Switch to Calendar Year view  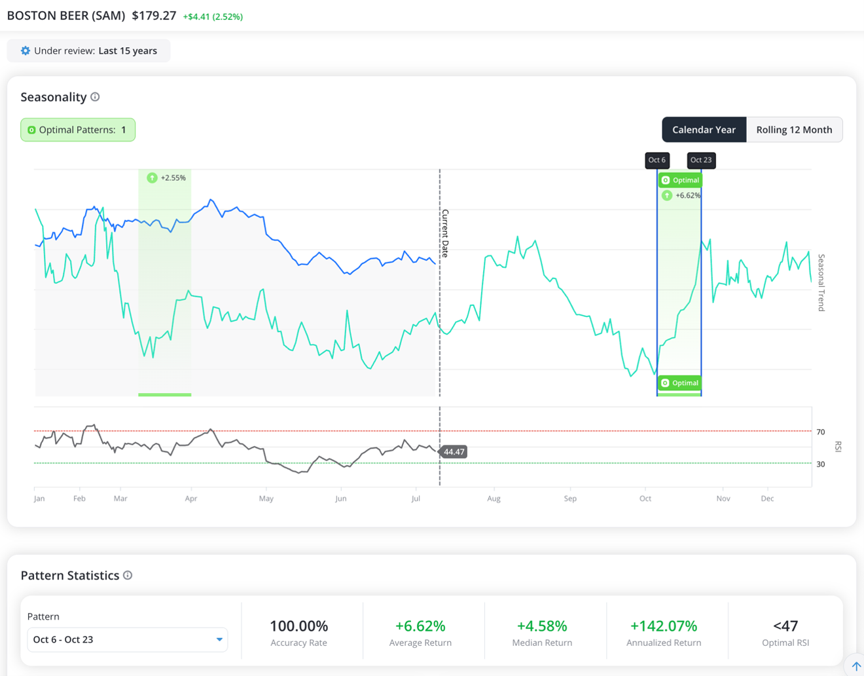pos(704,130)
